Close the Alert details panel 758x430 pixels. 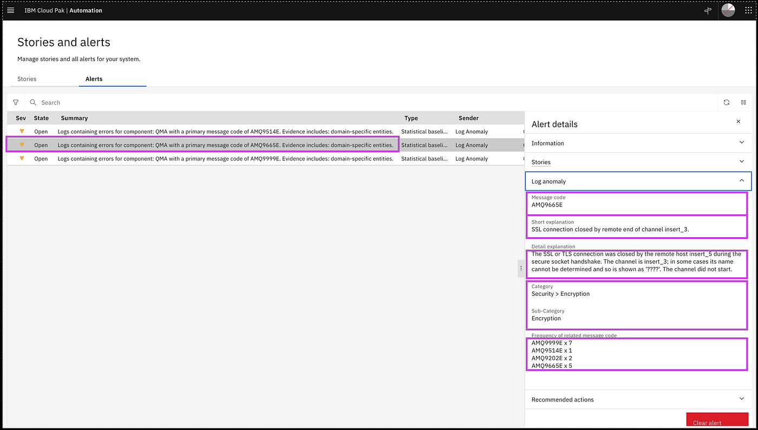[738, 121]
